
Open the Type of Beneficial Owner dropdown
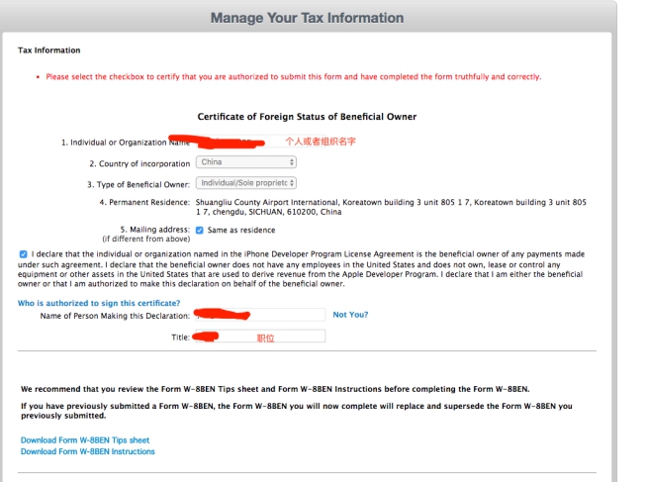[x=246, y=183]
